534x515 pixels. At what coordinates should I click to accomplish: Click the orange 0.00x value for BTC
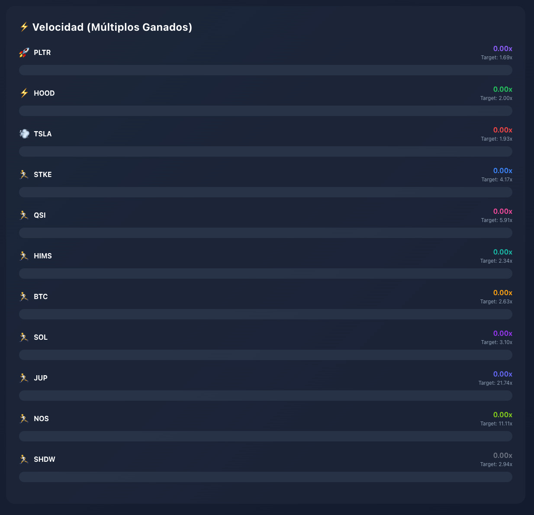[503, 293]
